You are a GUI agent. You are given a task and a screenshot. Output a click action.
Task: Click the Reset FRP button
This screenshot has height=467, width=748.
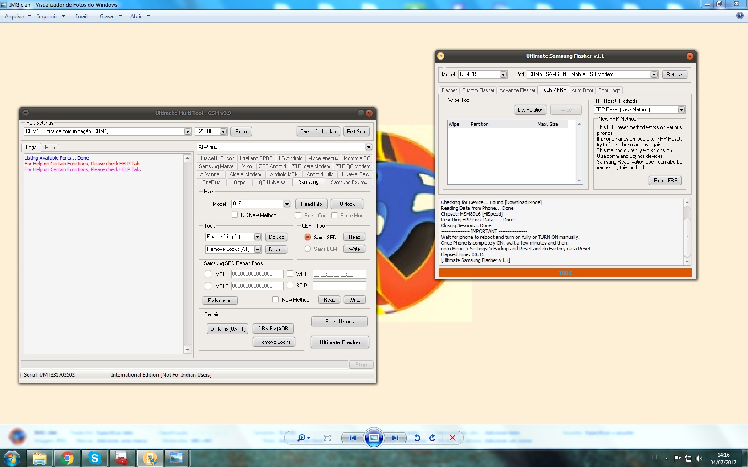coord(665,180)
